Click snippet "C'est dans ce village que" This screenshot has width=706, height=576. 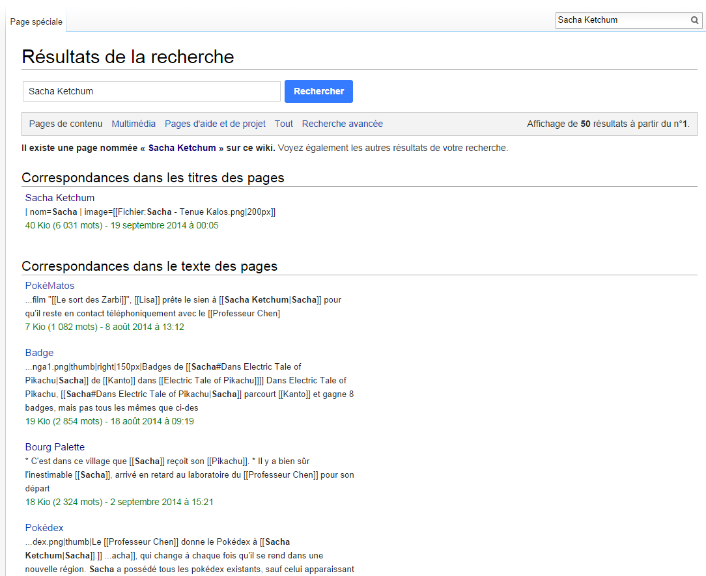tap(79, 461)
